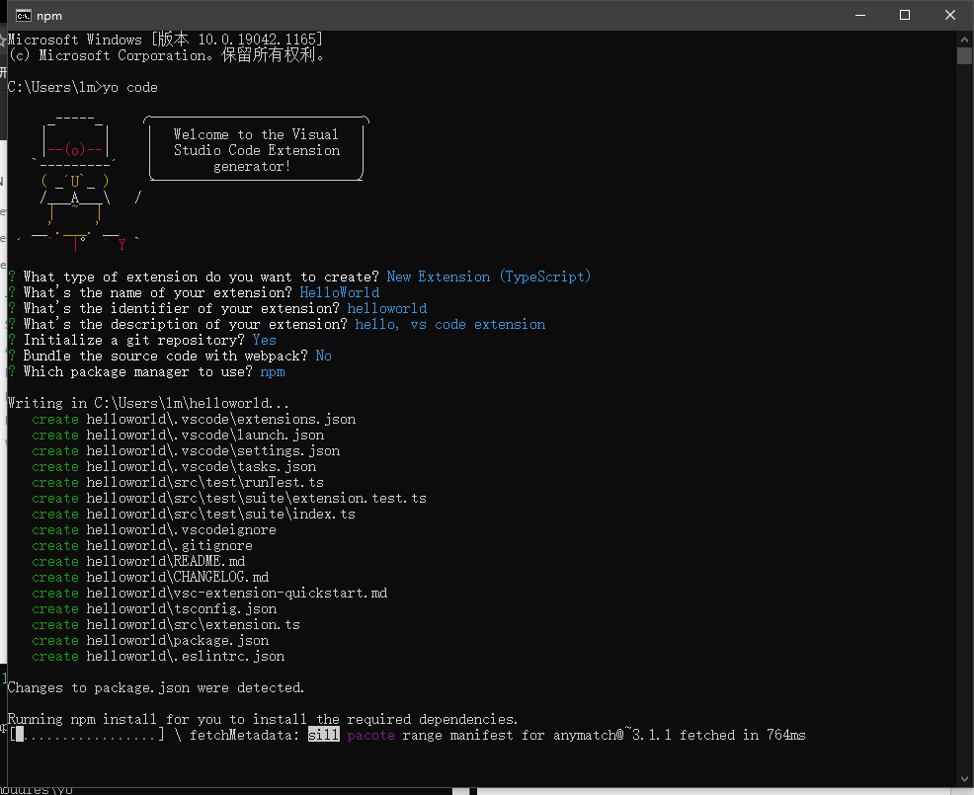Close the npm console window
The width and height of the screenshot is (974, 795).
point(950,15)
